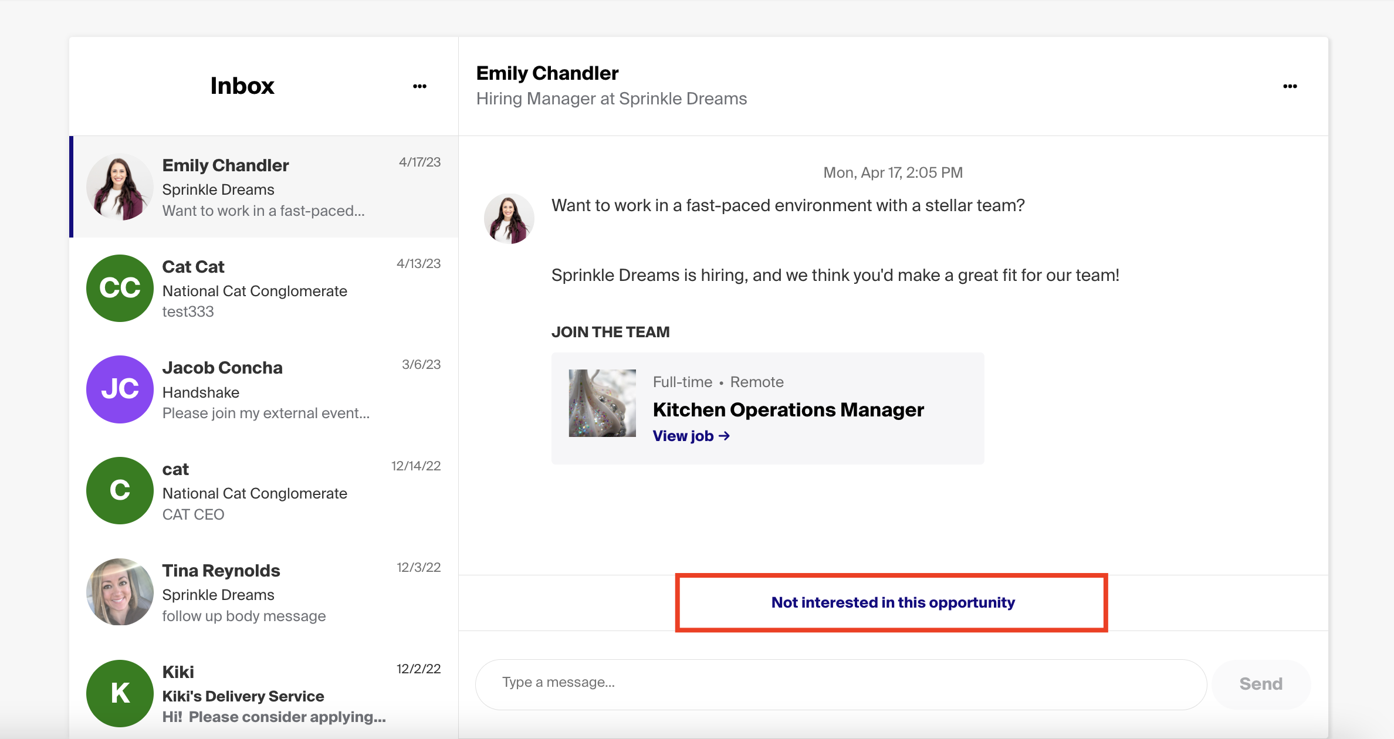Click the green K avatar for Kiki
The height and width of the screenshot is (739, 1394).
tap(120, 693)
